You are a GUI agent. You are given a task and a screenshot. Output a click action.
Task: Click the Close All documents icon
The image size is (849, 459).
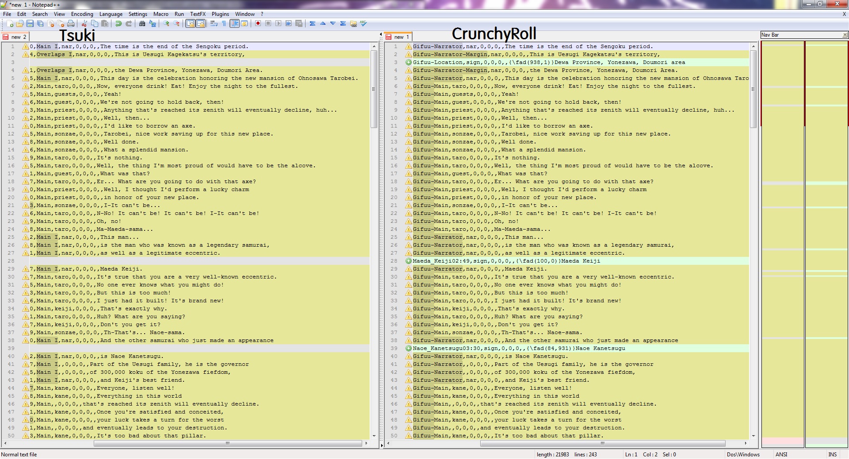point(61,24)
